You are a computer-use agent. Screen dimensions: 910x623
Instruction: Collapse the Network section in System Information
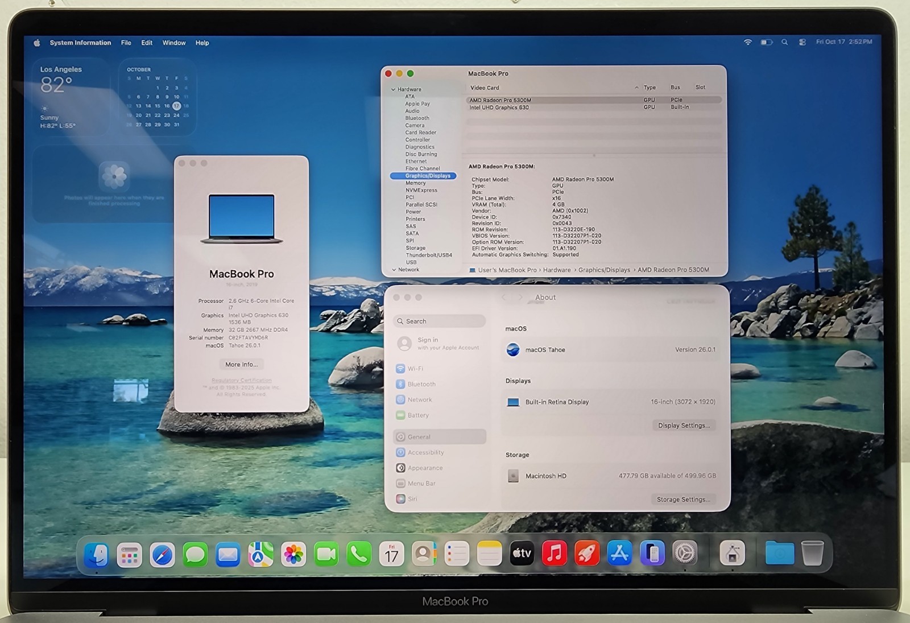click(394, 270)
